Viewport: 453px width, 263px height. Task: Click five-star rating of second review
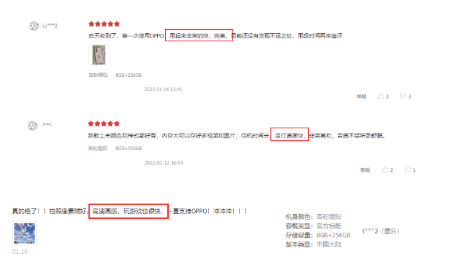[104, 124]
